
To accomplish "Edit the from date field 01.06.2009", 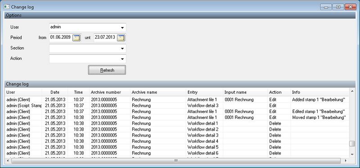I will [x=61, y=37].
